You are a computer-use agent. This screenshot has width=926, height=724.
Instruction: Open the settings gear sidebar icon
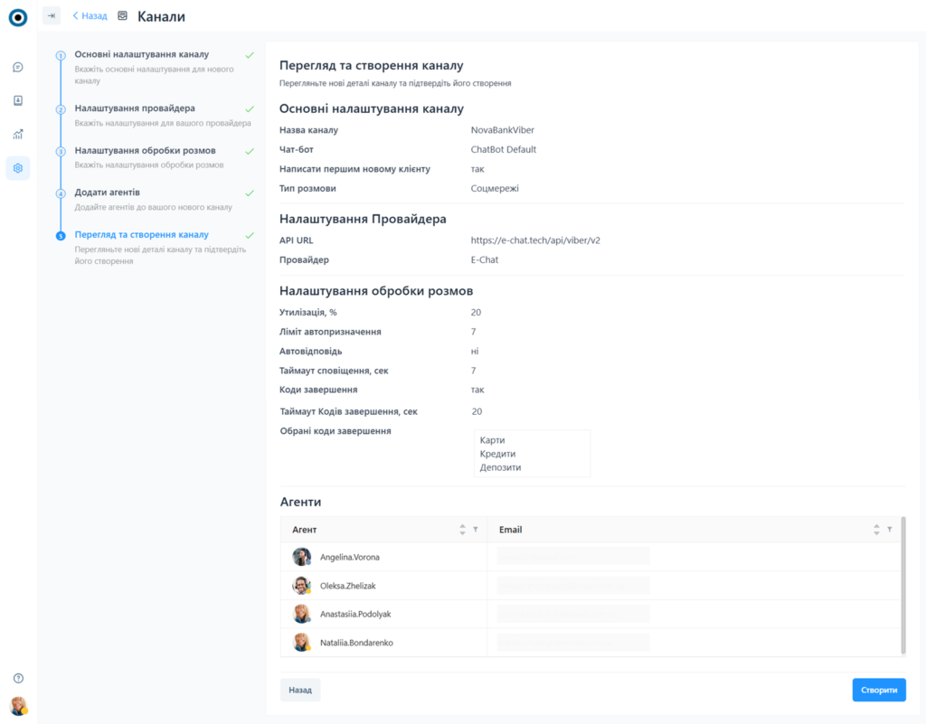tap(18, 168)
